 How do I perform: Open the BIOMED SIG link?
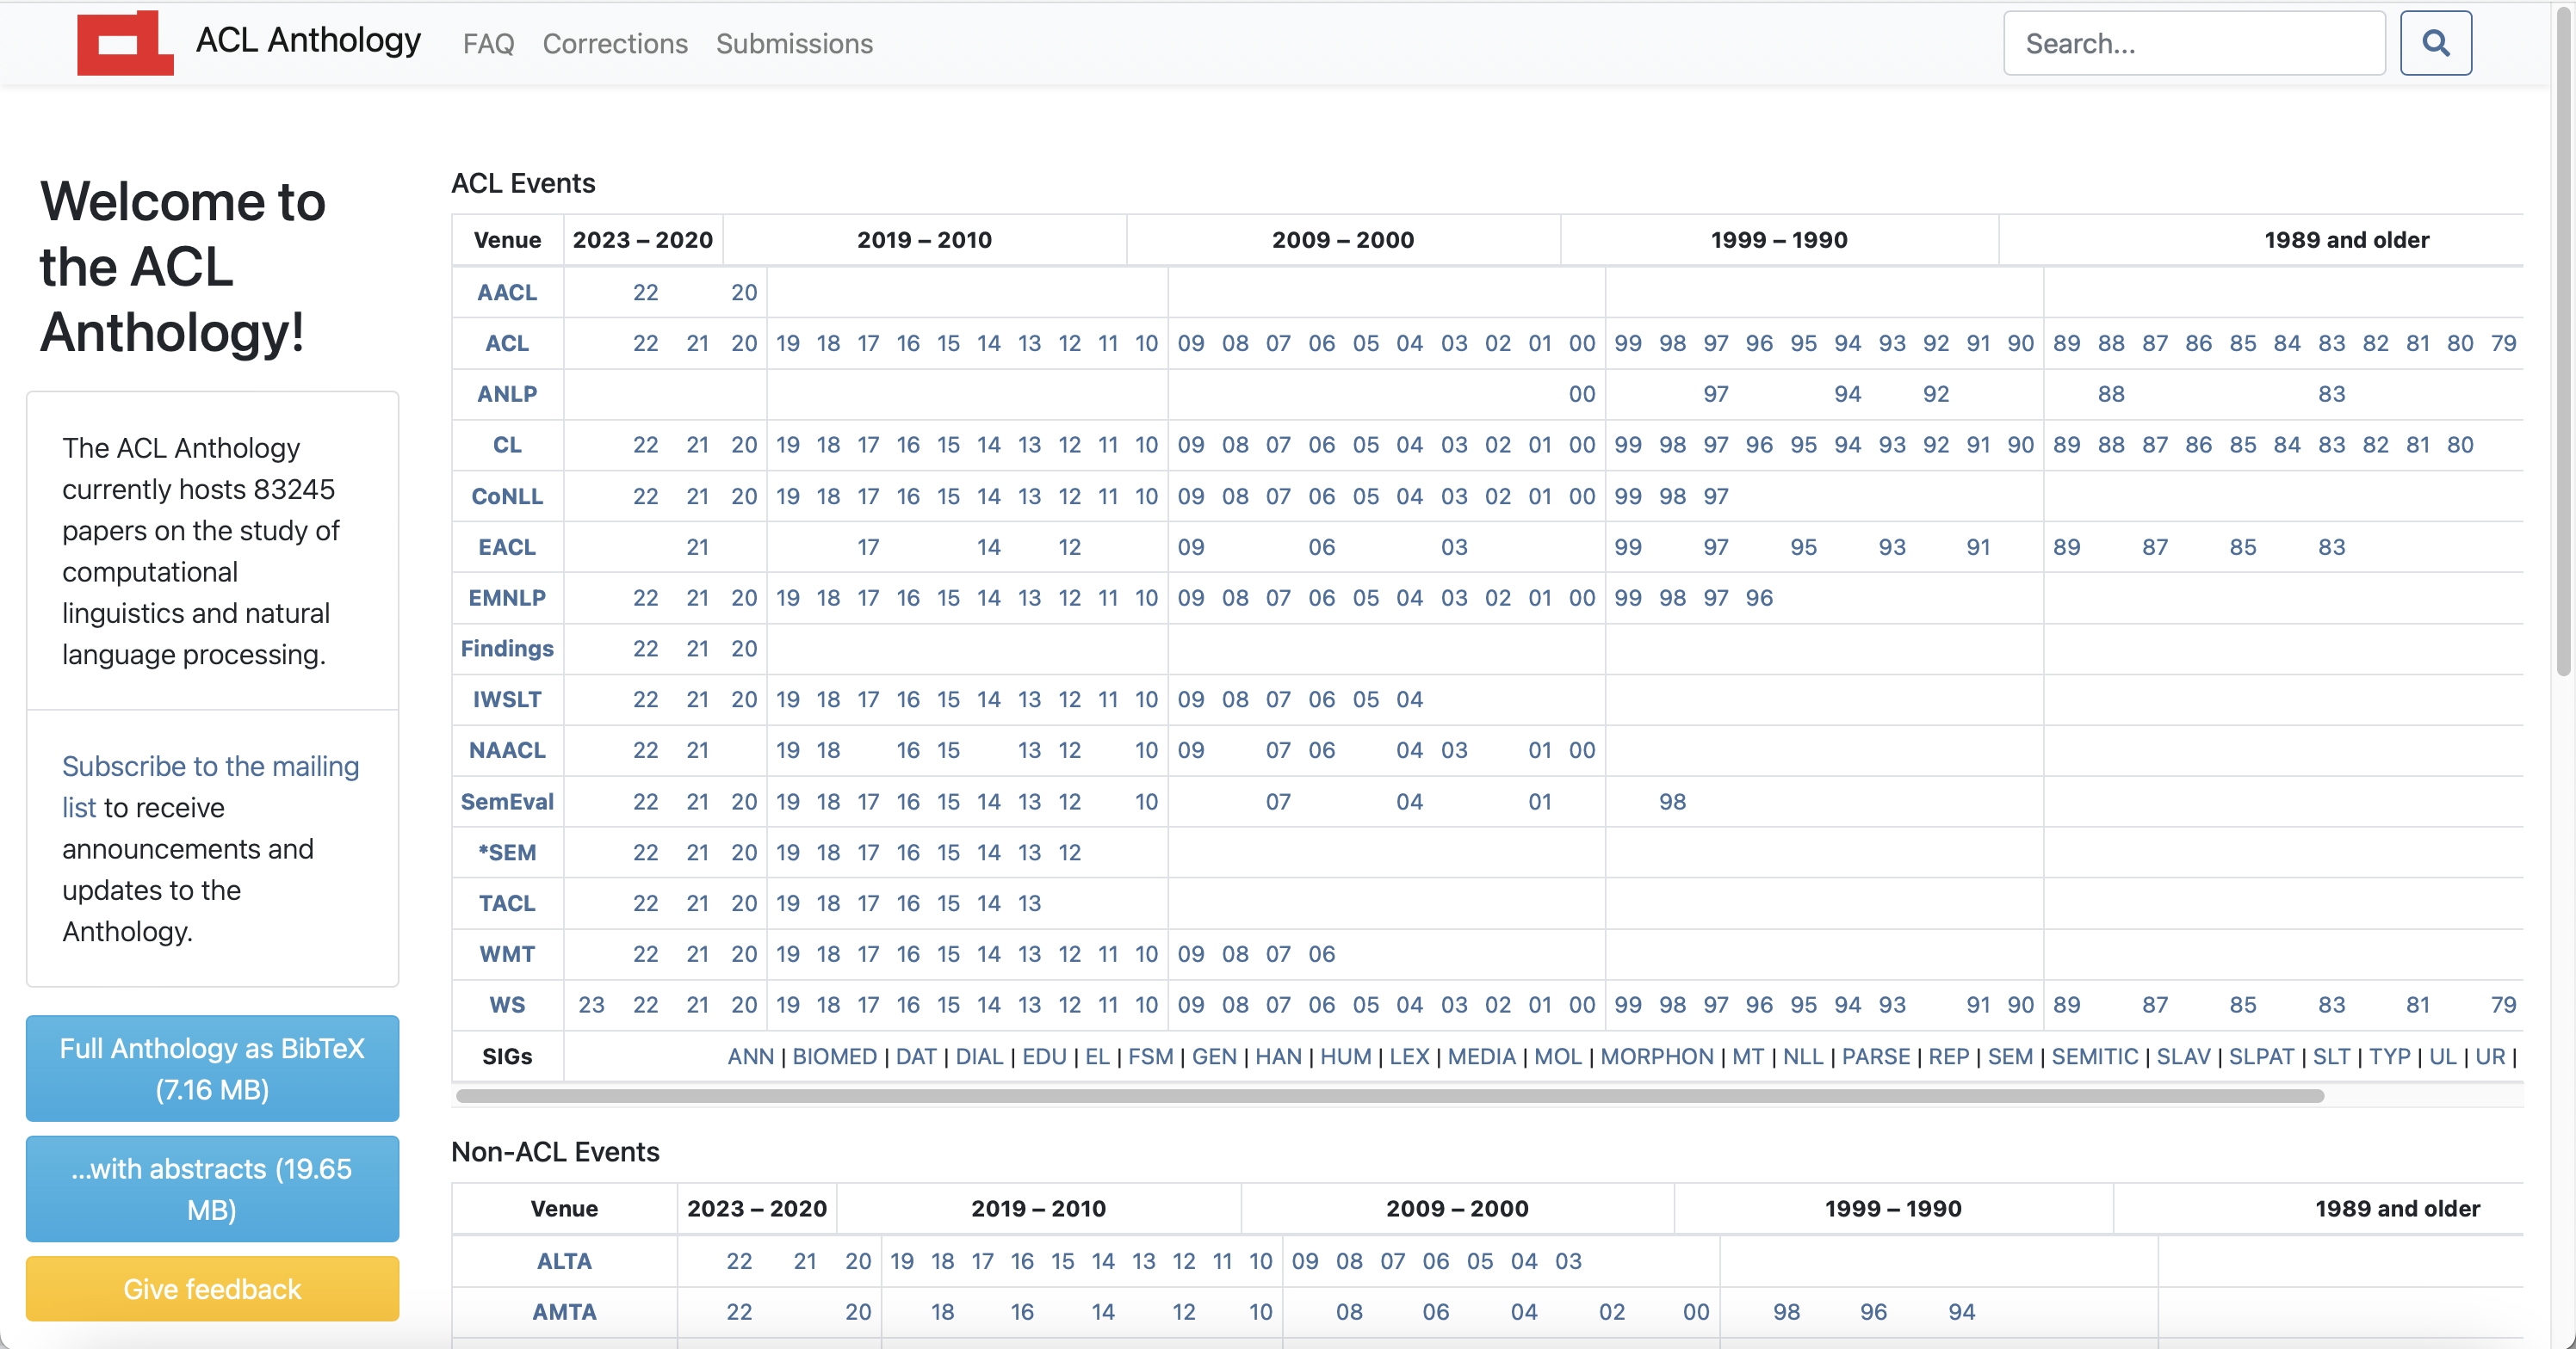[x=834, y=1056]
